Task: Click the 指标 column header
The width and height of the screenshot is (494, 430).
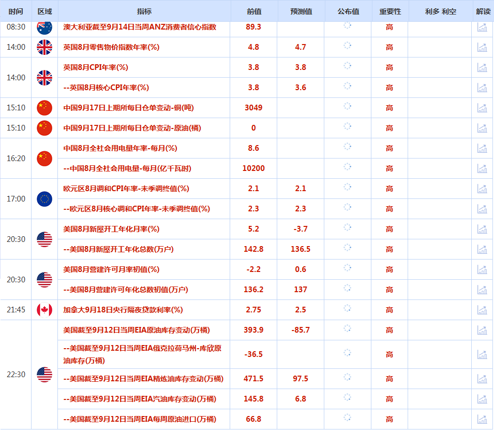Action: pyautogui.click(x=144, y=11)
